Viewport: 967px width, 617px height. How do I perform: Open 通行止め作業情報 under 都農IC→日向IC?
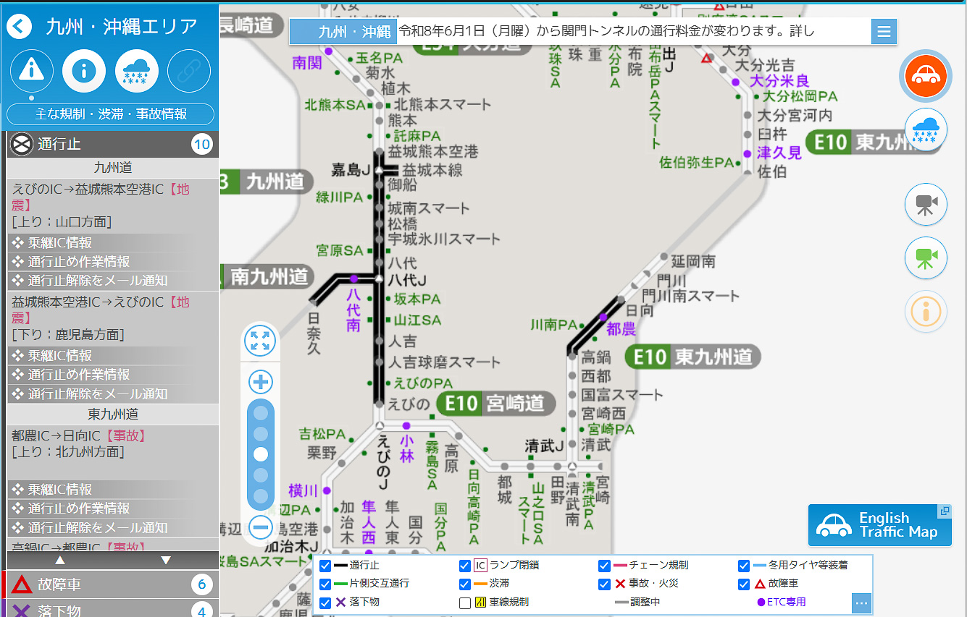113,509
